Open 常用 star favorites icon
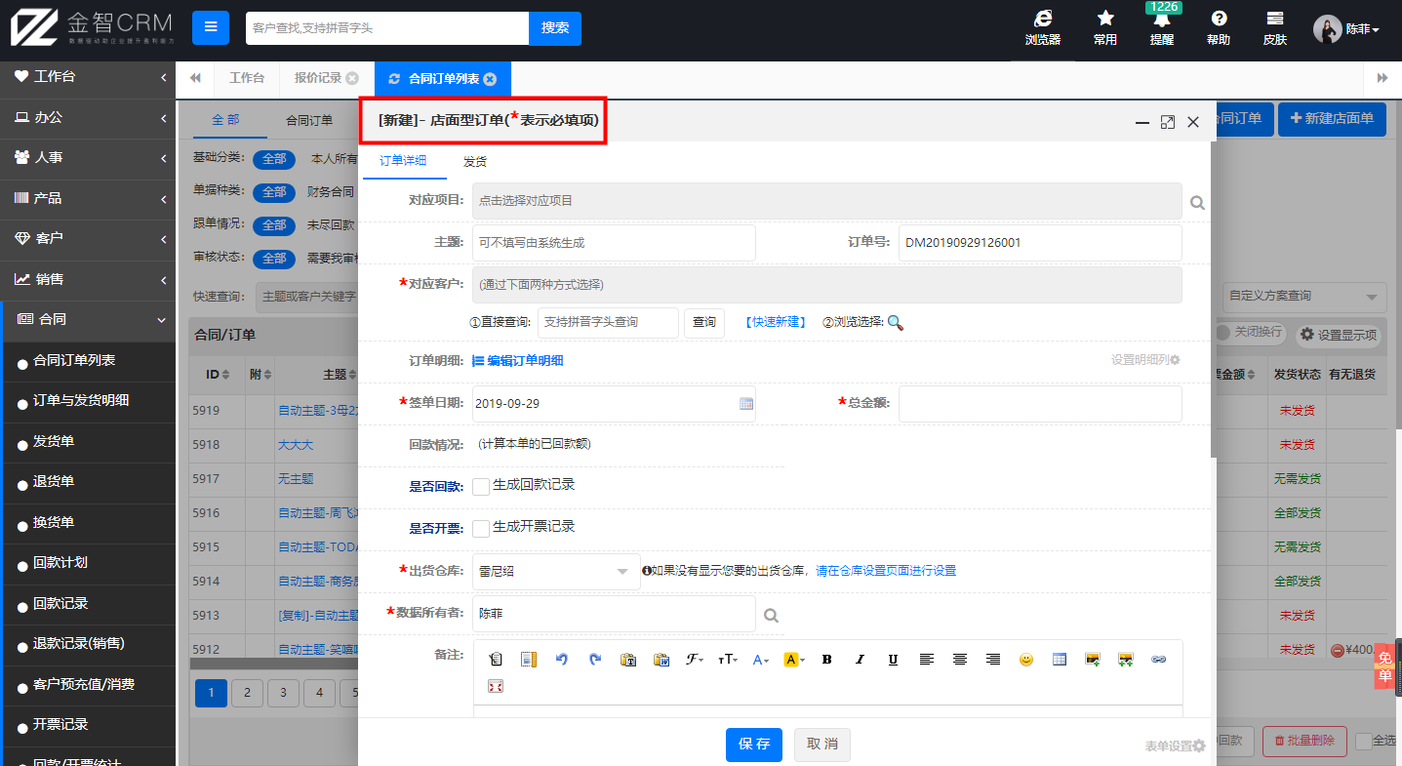Viewport: 1402px width, 766px height. tap(1105, 28)
